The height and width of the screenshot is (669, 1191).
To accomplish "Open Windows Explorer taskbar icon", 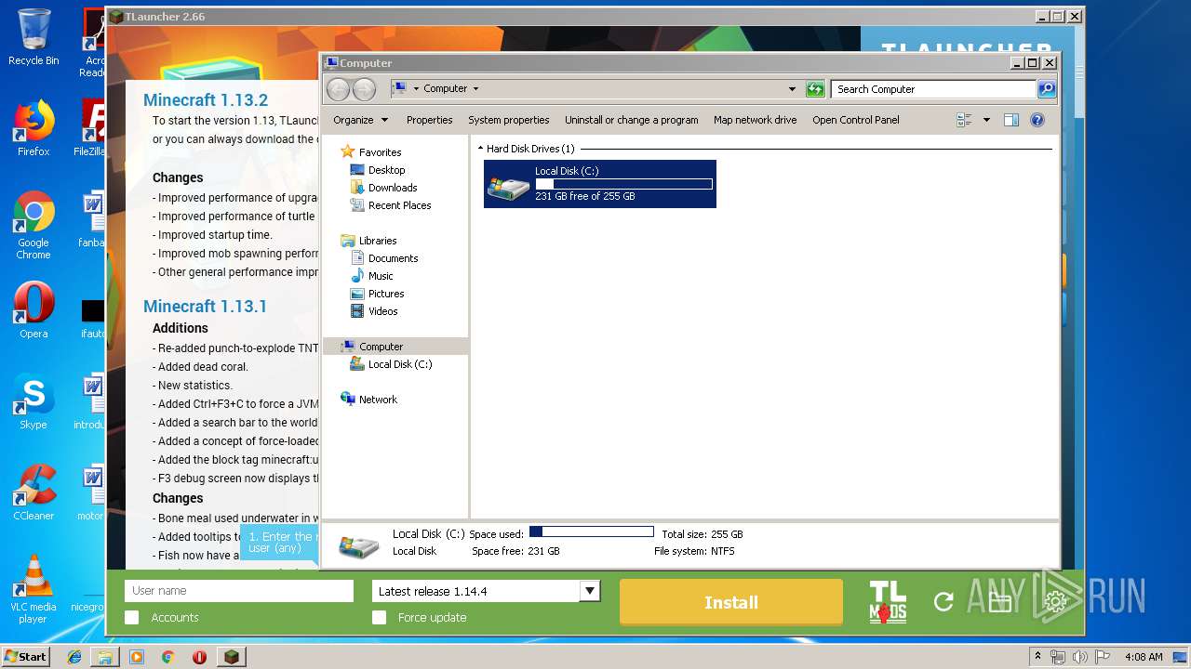I will (x=105, y=656).
